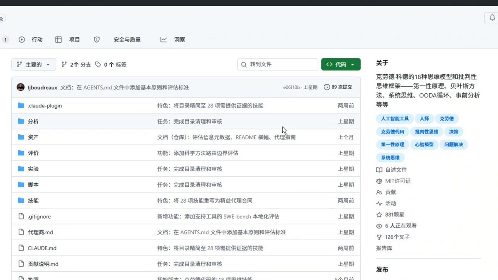Open the 发布 releases heading link

pyautogui.click(x=382, y=270)
